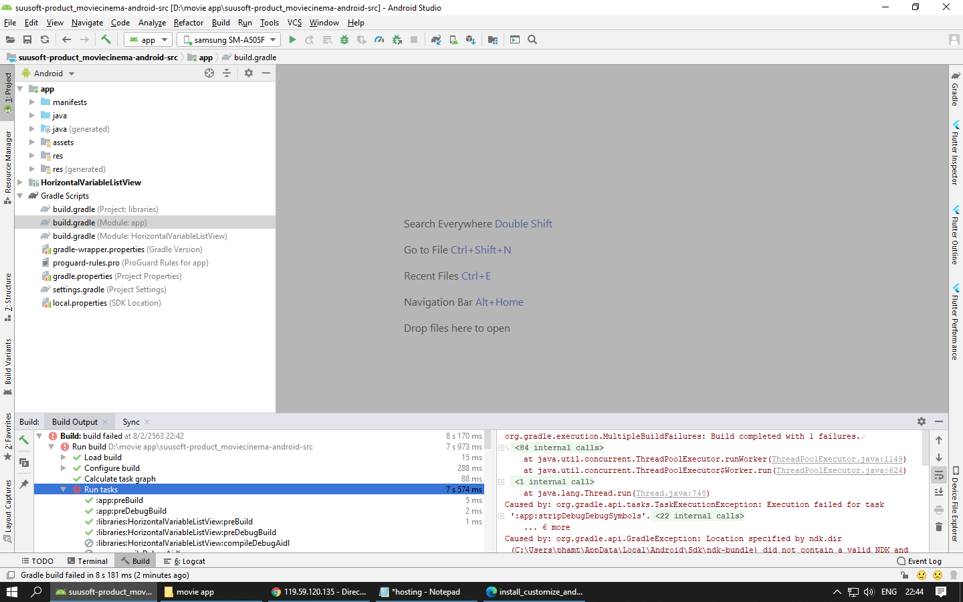This screenshot has width=963, height=602.
Task: Click the rebuild hammer icon in Build panel
Action: tap(24, 440)
